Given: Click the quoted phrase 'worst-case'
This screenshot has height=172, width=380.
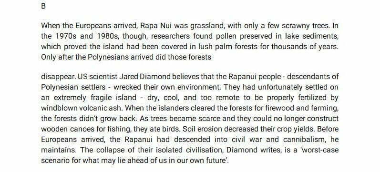Looking at the screenshot, I should point(318,150).
